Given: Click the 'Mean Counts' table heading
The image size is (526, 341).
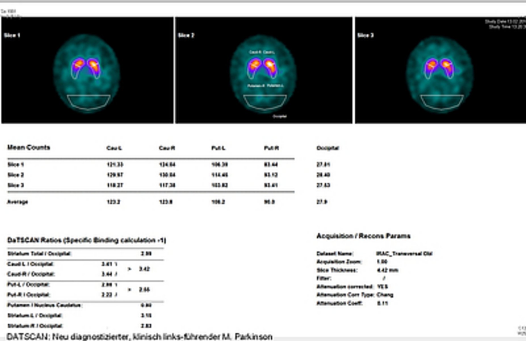Looking at the screenshot, I should pyautogui.click(x=29, y=147).
